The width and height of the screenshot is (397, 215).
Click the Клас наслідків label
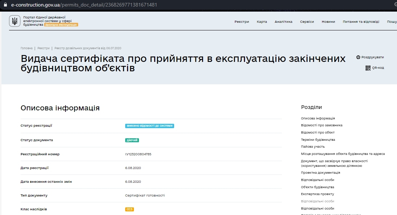(34, 209)
